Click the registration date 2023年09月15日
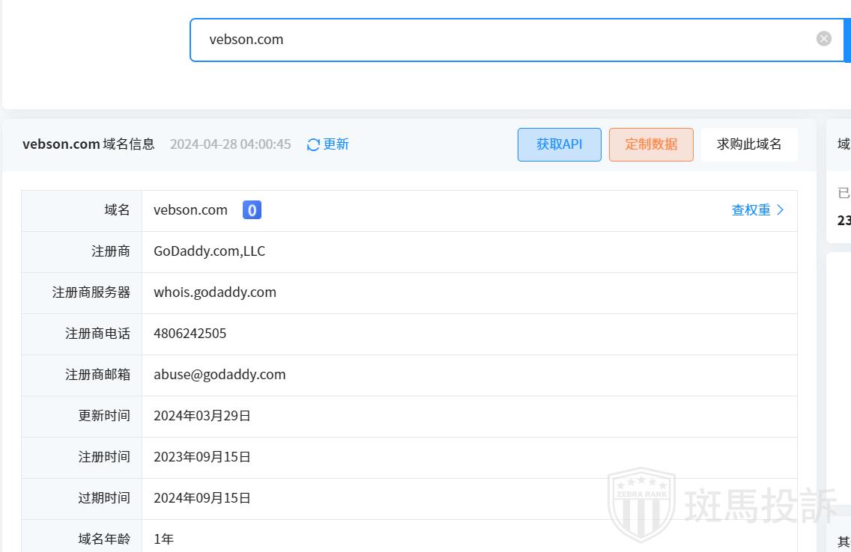This screenshot has height=552, width=851. pyautogui.click(x=202, y=457)
